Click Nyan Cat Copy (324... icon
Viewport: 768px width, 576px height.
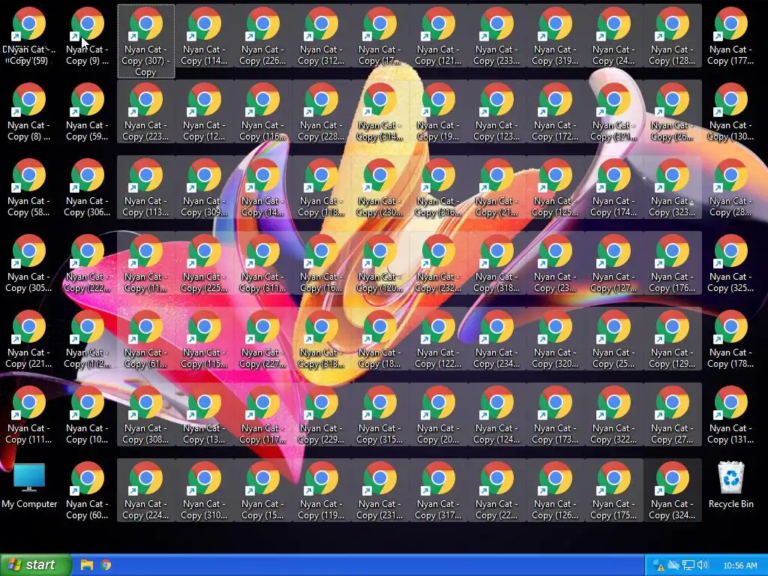click(672, 490)
